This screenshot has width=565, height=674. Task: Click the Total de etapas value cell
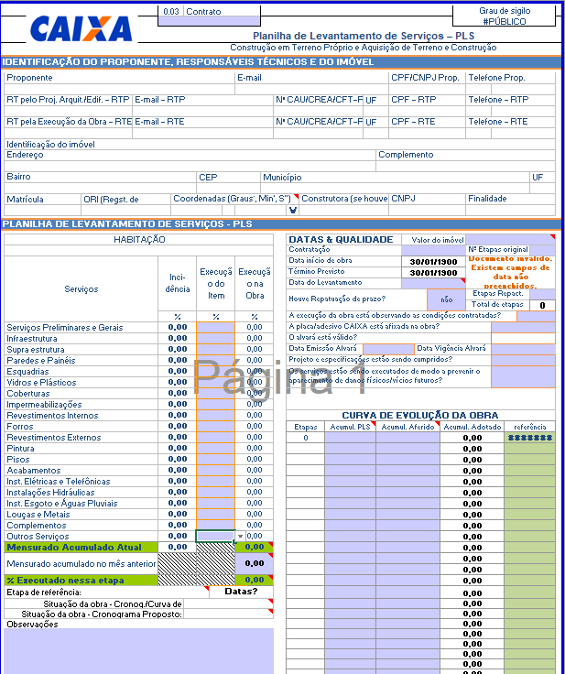point(542,305)
